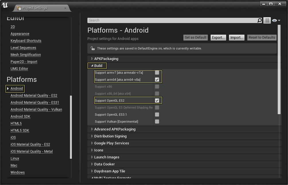Screen dimensions: 288x185
Task: Enable Support Vulkan Experimental checkbox
Action: point(157,121)
